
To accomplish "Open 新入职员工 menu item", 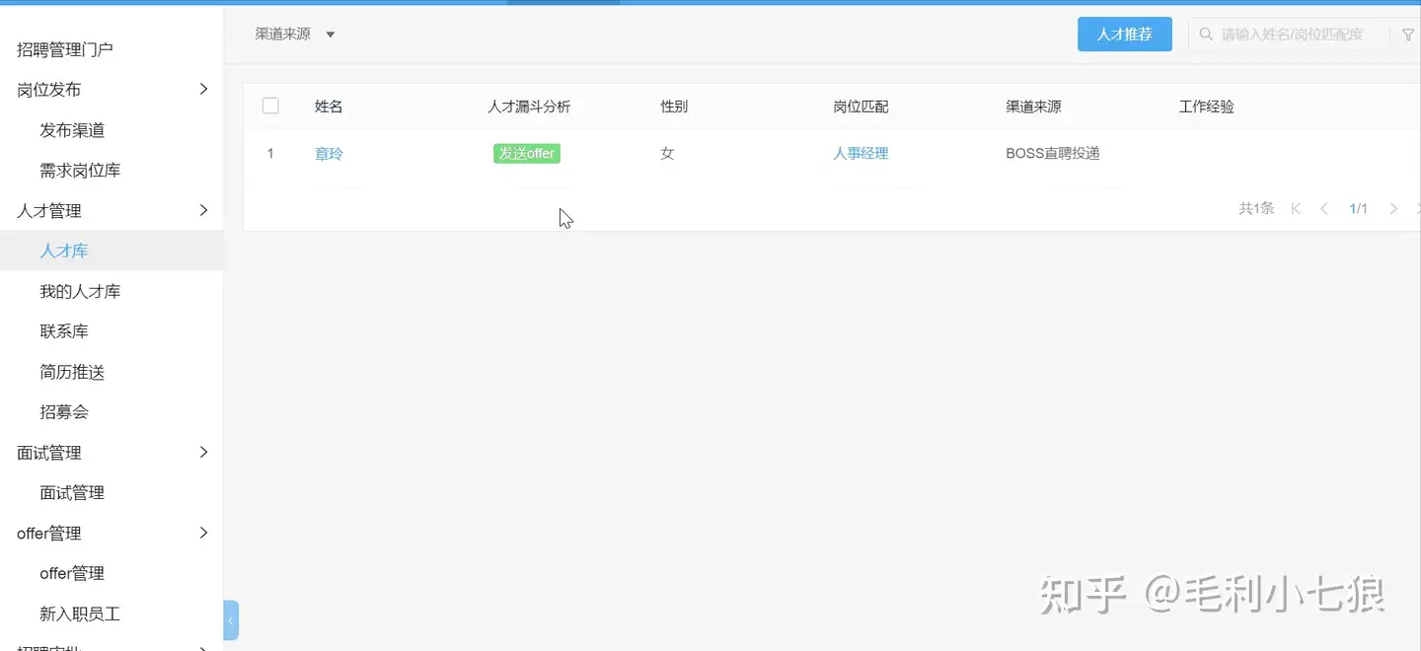I will (80, 614).
